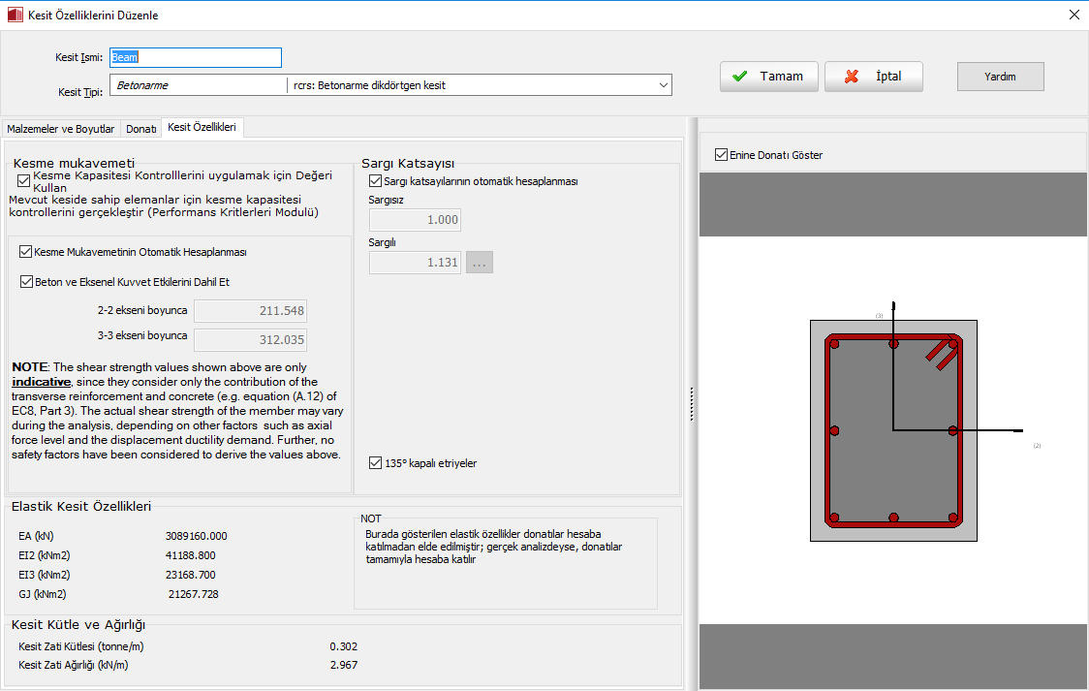Uncheck Kesme Mukavemetinin Otomatik Hesaplanması
1089x691 pixels.
(26, 252)
